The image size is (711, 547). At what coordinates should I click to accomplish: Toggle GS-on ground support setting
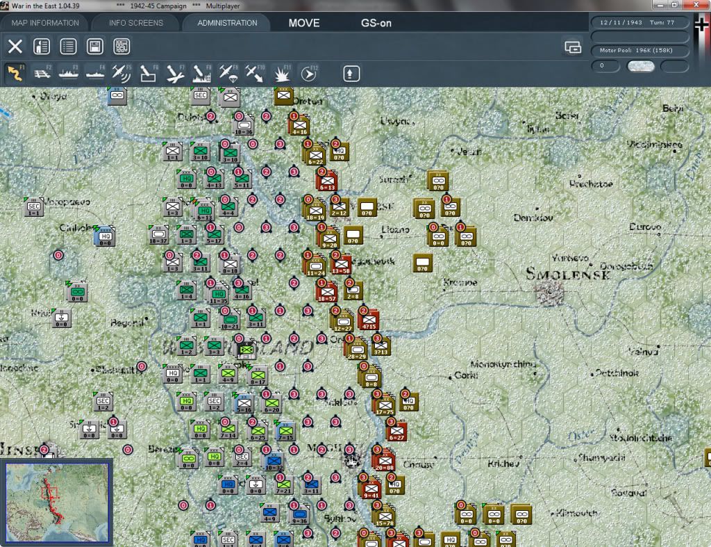coord(376,23)
